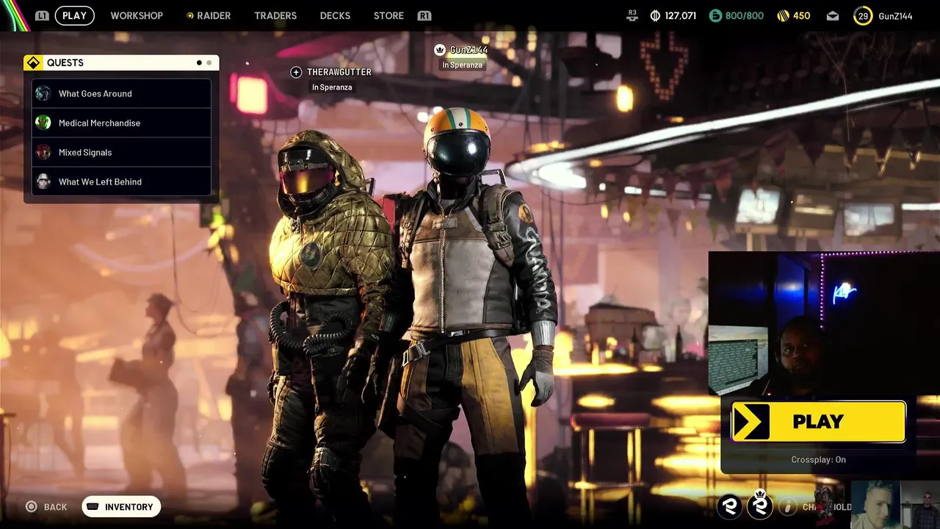Screen dimensions: 940x529
Task: Switch to the RAIDER tab
Action: [x=209, y=15]
